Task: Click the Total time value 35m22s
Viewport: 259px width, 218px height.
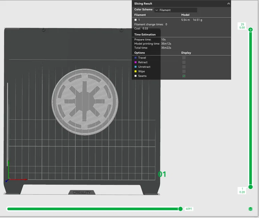Action: 166,48
